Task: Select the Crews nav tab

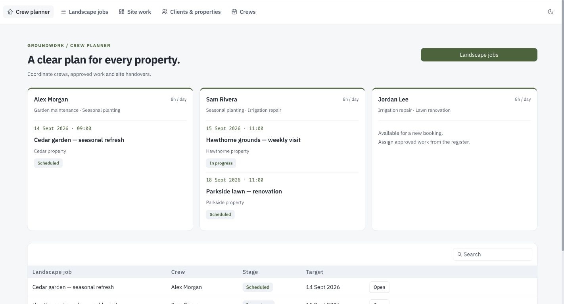Action: (x=244, y=12)
